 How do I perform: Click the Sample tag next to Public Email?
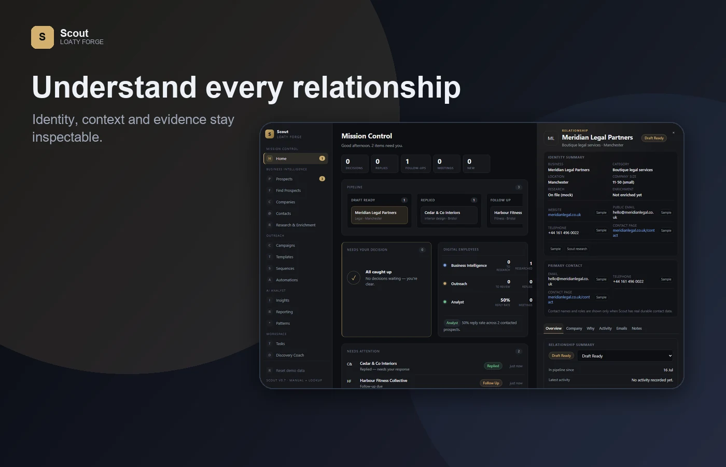point(666,213)
